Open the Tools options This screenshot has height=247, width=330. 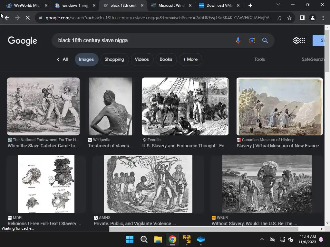[259, 59]
